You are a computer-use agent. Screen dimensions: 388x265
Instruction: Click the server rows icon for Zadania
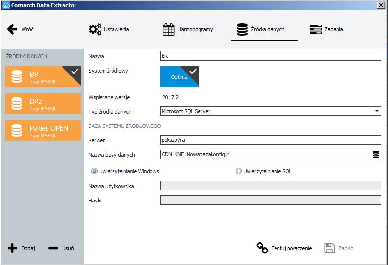click(x=315, y=29)
